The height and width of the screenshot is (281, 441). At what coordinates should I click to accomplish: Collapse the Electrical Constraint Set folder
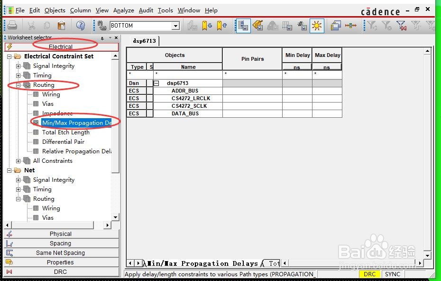(9, 56)
